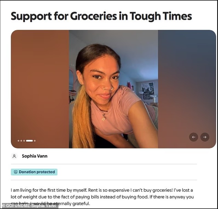Open organizer name Sophia Vann
The width and height of the screenshot is (218, 209).
[35, 156]
